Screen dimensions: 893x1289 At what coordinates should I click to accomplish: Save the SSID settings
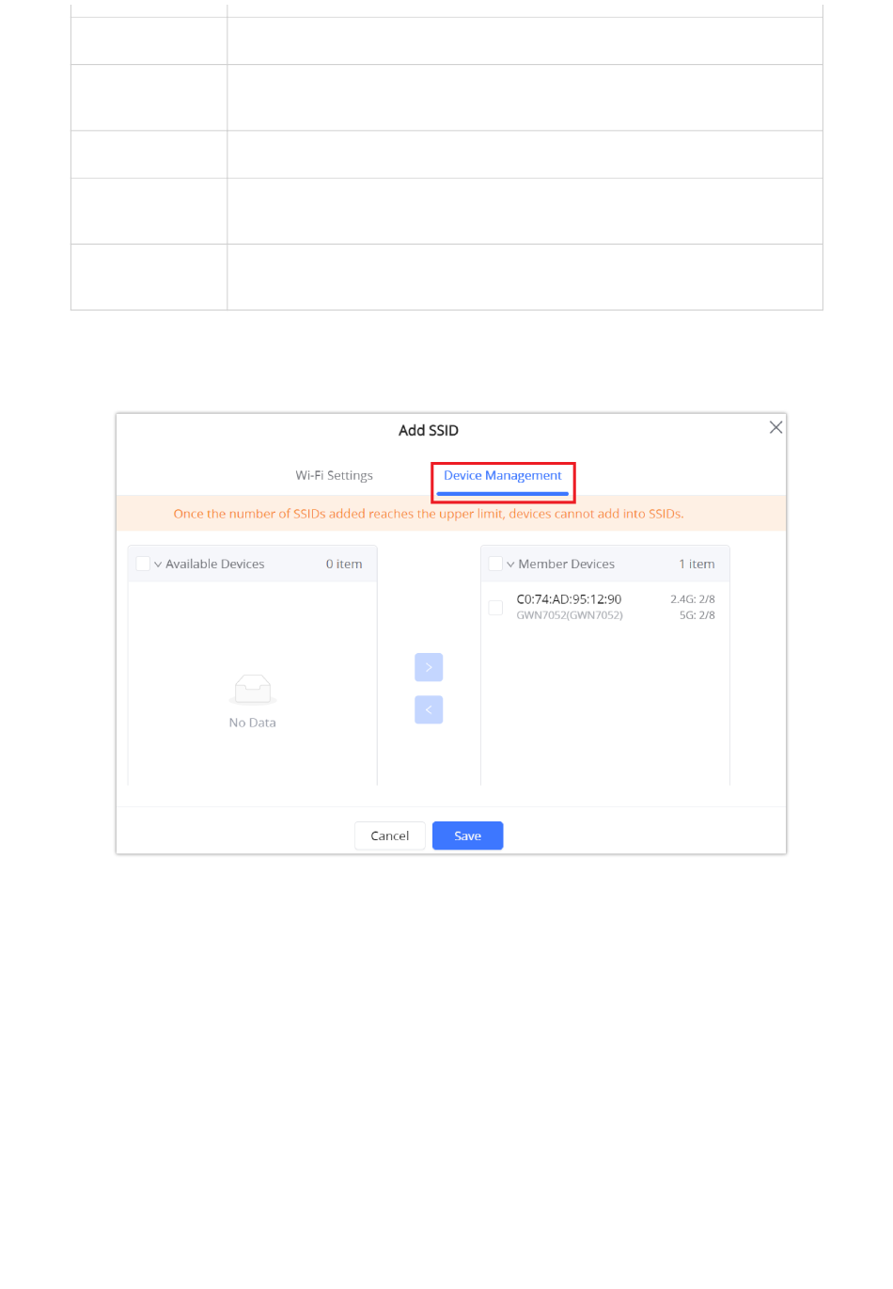(x=468, y=835)
